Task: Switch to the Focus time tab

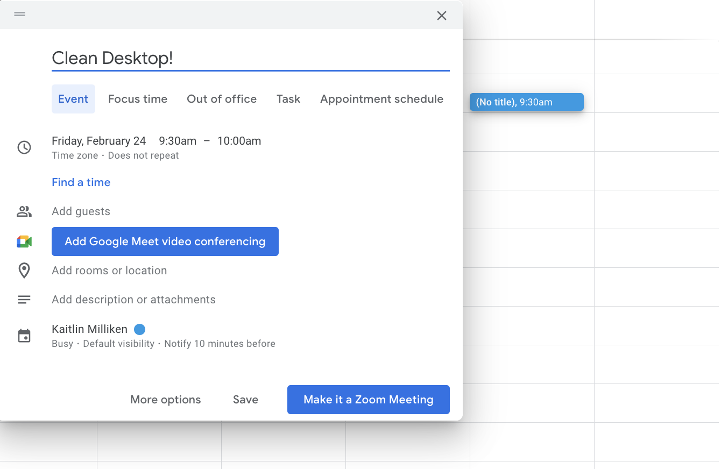Action: click(138, 99)
